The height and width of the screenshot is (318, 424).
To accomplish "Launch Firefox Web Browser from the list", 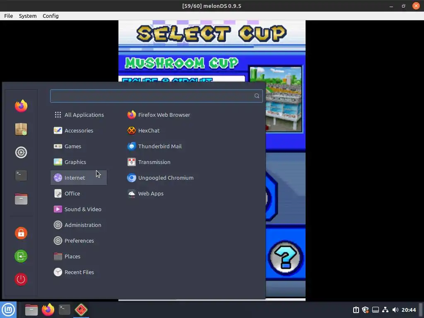I will 159,115.
